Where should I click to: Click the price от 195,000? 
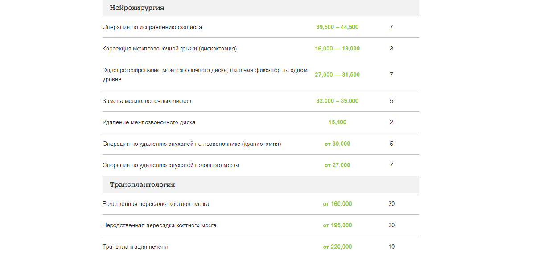[x=337, y=226]
